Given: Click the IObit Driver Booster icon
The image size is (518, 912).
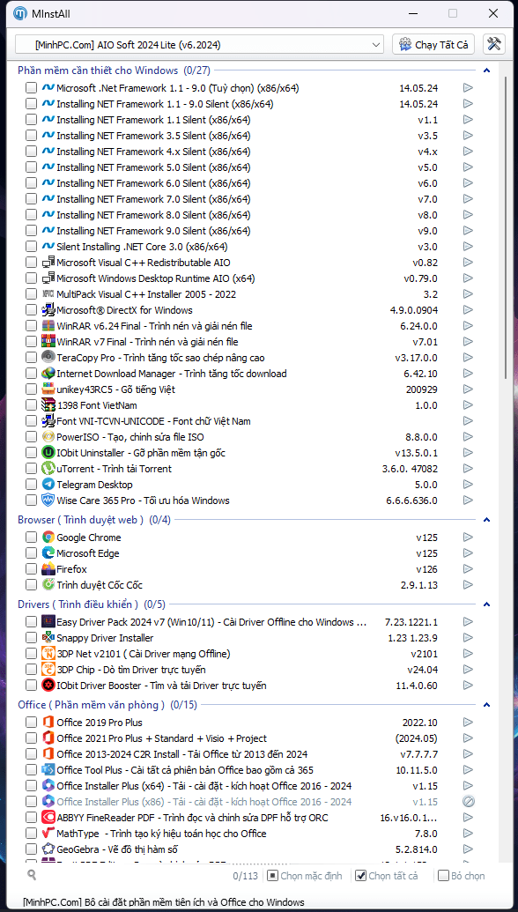Looking at the screenshot, I should [48, 686].
